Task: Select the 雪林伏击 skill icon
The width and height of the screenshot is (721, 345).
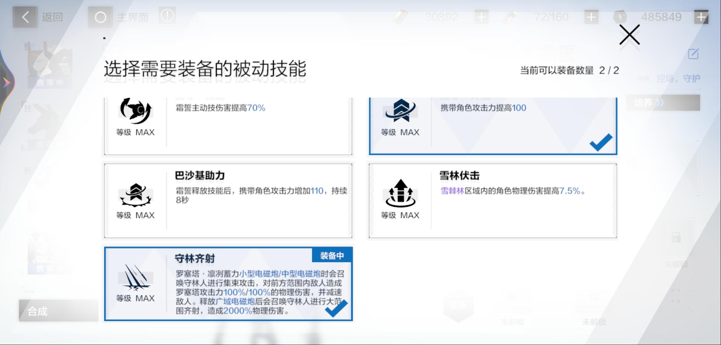Action: coord(400,193)
